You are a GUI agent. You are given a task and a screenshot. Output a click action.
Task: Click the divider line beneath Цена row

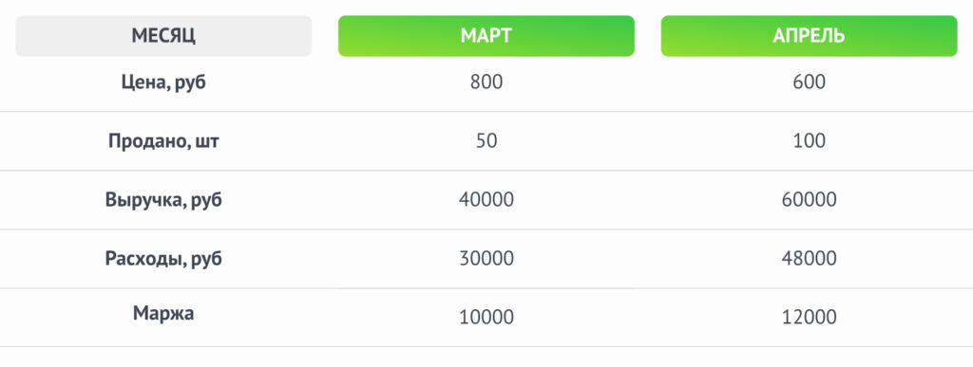tap(486, 112)
